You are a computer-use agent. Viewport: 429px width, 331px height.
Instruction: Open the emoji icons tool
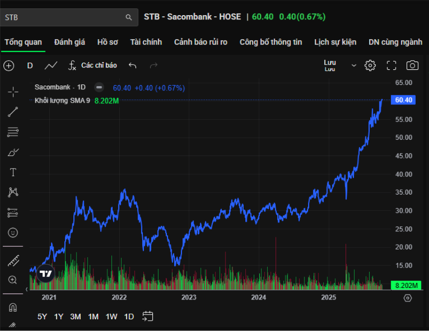(13, 232)
